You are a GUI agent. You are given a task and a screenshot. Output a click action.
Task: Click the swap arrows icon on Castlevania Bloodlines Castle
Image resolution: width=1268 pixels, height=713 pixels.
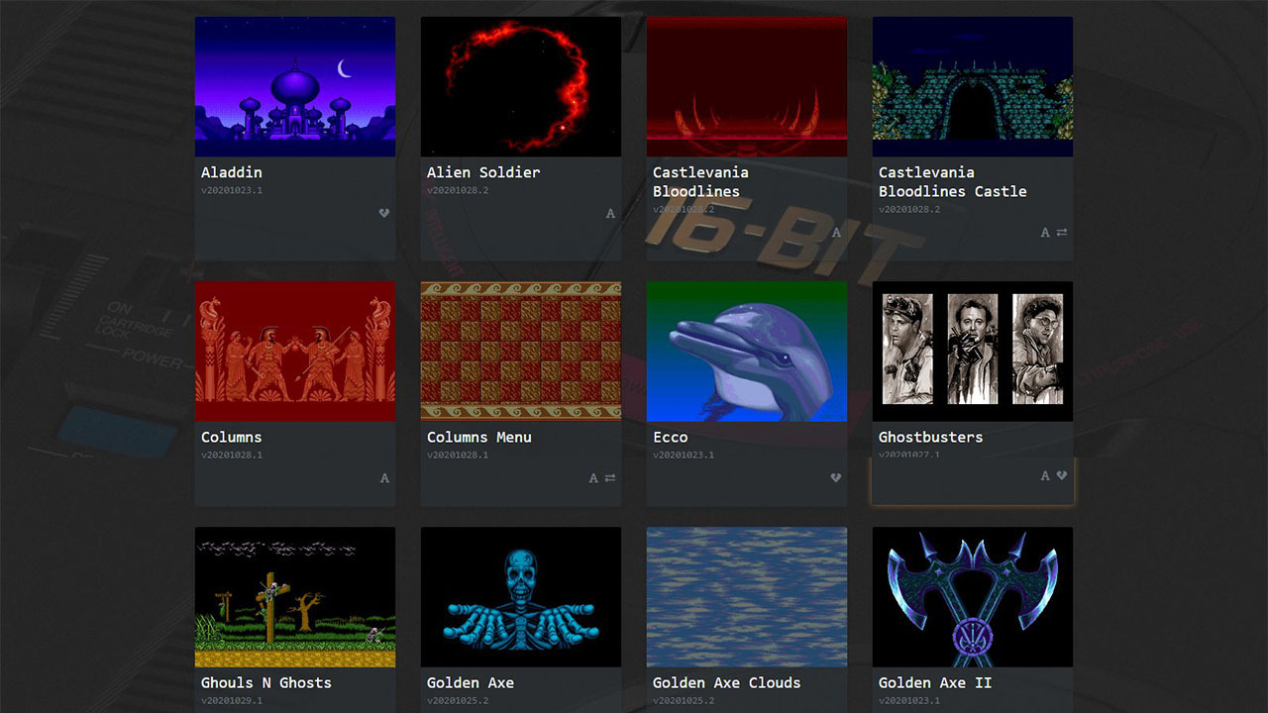coord(1062,233)
